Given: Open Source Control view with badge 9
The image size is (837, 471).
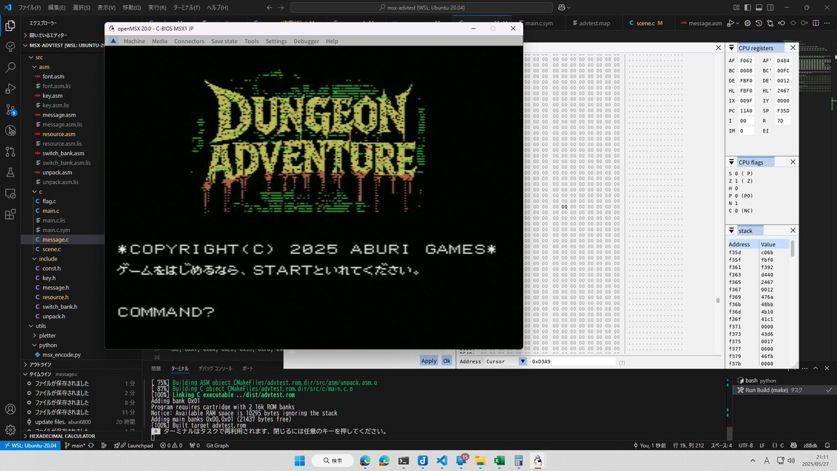Looking at the screenshot, I should coord(10,110).
